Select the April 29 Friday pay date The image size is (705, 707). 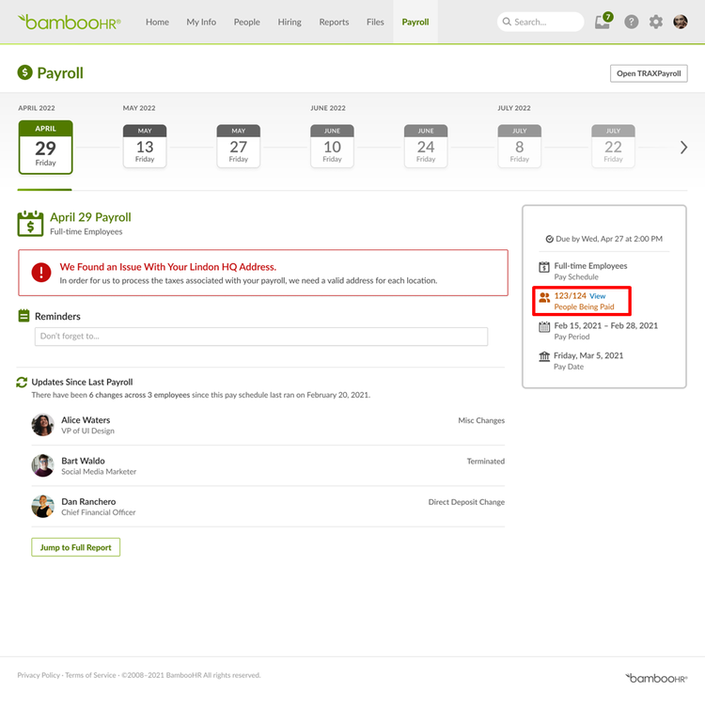pos(45,147)
